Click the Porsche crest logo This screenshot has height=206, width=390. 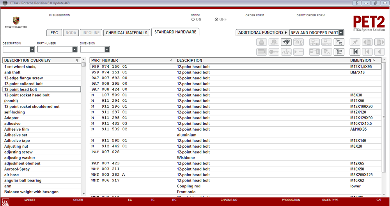click(x=16, y=21)
